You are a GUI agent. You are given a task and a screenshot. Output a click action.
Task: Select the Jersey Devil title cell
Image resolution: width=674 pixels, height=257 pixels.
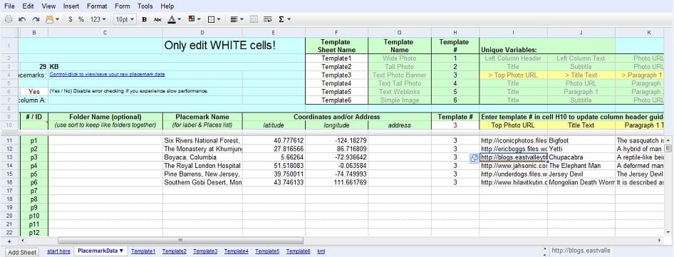coord(581,174)
